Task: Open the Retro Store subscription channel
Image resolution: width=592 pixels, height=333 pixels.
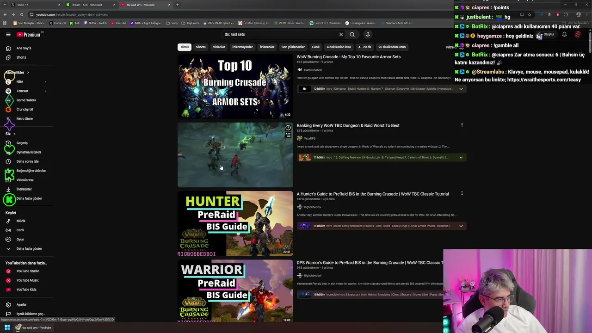Action: pyautogui.click(x=25, y=119)
